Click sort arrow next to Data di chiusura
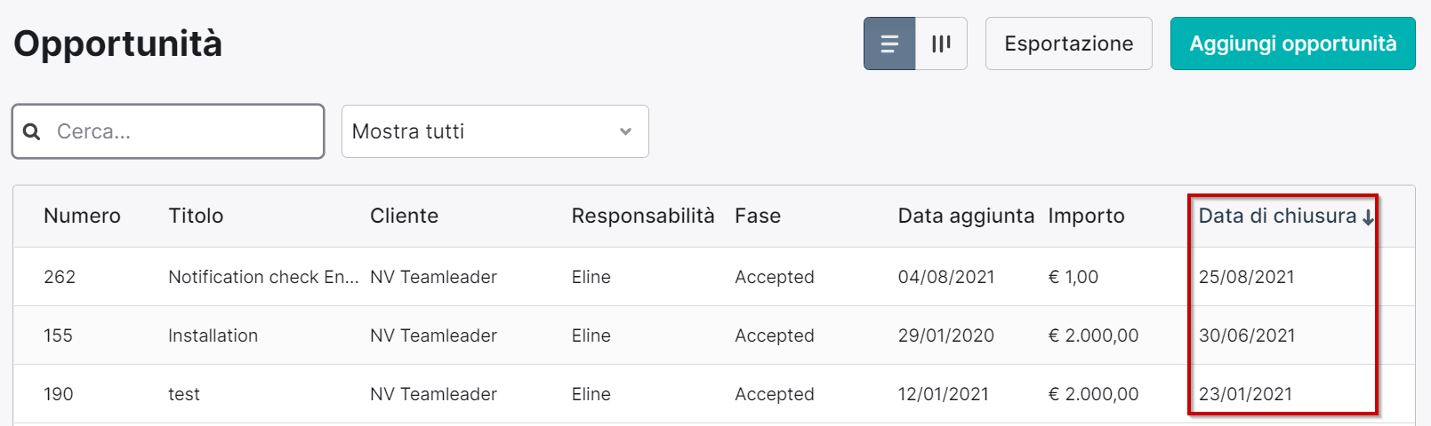Screen dimensions: 1431x426 [x=1368, y=217]
